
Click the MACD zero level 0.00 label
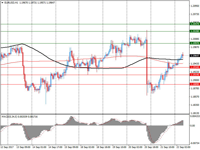pyautogui.click(x=192, y=126)
